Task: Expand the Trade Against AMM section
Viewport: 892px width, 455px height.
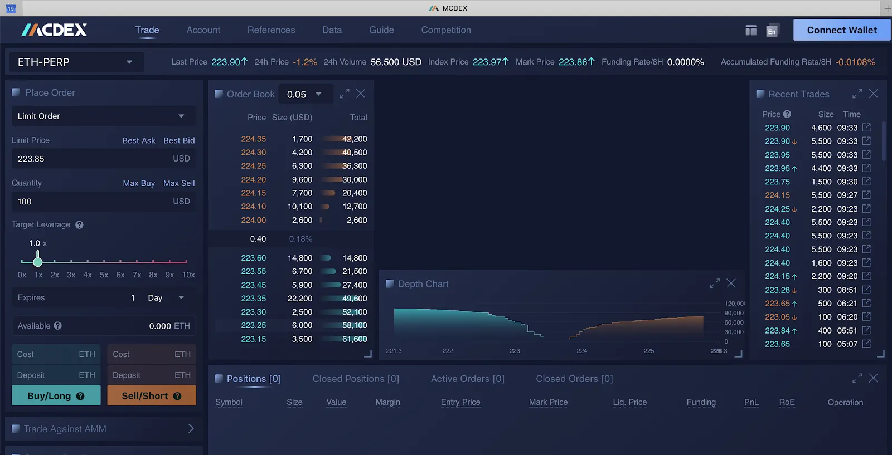Action: pyautogui.click(x=191, y=429)
